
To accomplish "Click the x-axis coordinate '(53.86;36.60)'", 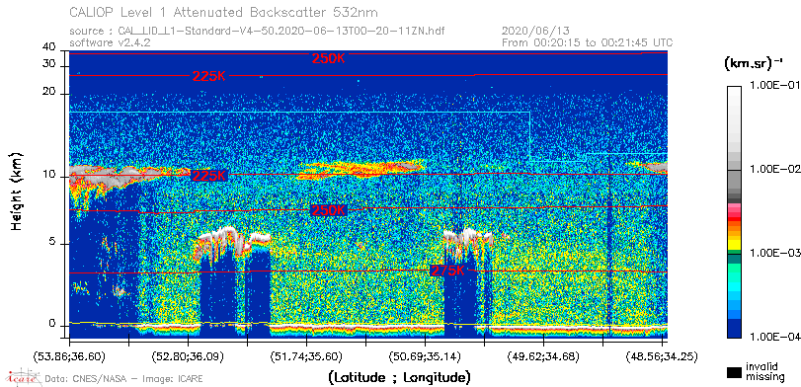I will [x=70, y=356].
